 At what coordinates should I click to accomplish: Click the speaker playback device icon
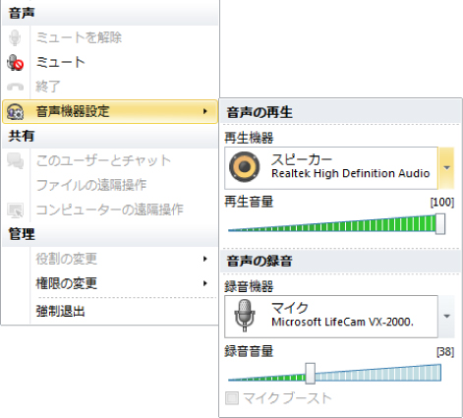[x=245, y=167]
